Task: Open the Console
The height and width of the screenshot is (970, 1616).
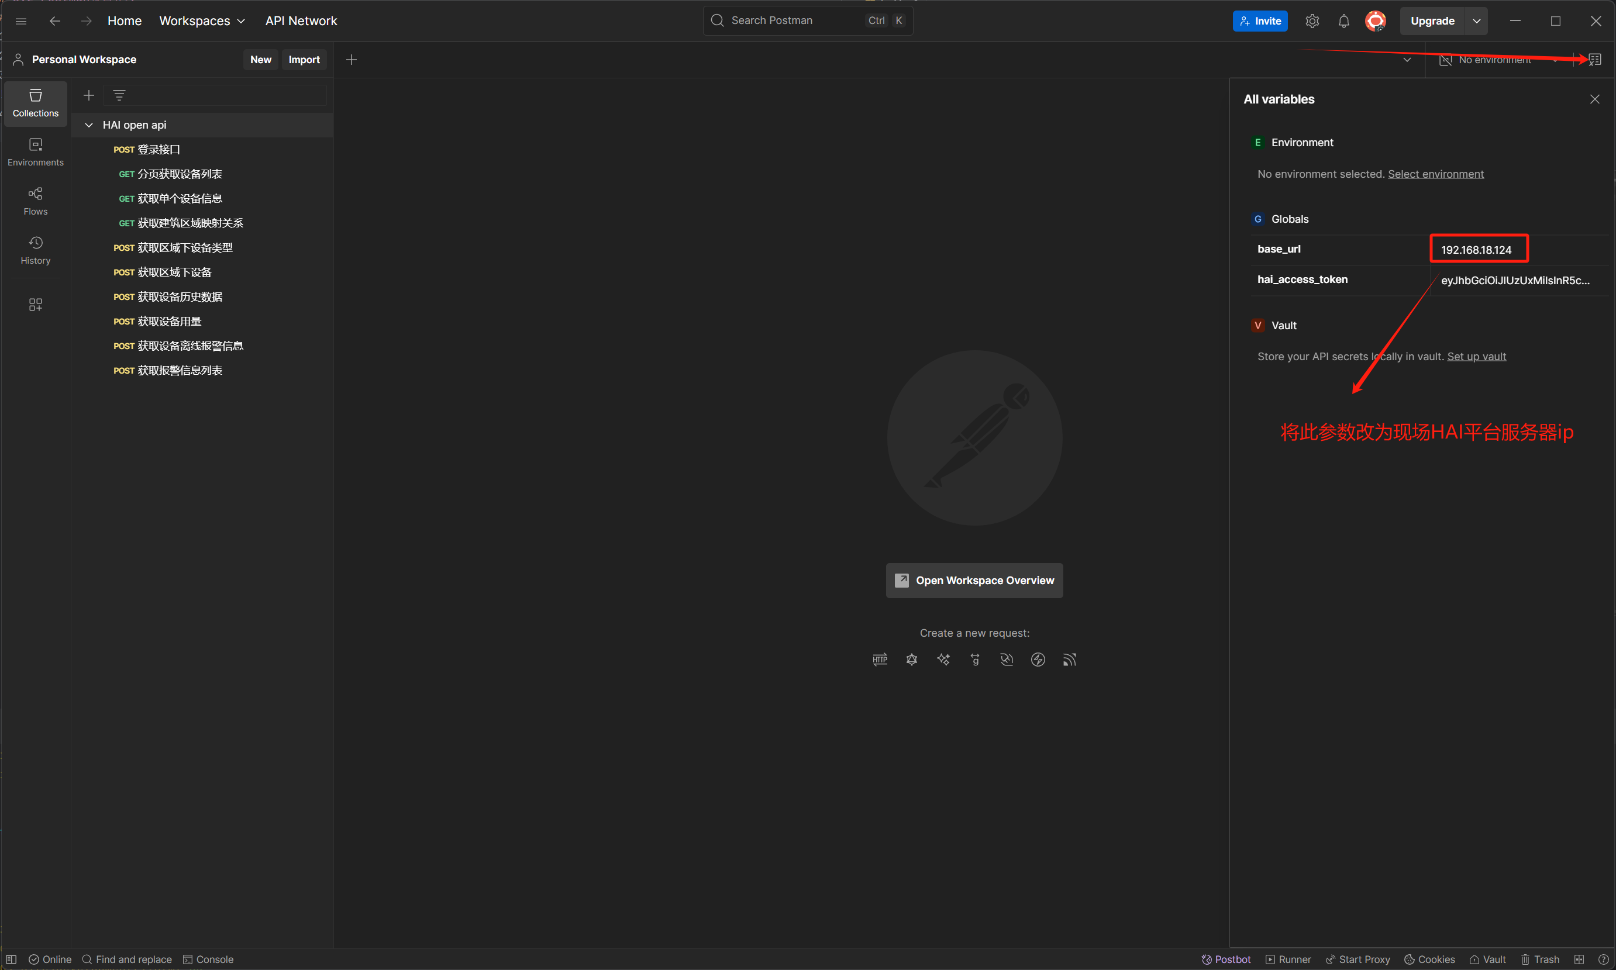Action: 208,959
